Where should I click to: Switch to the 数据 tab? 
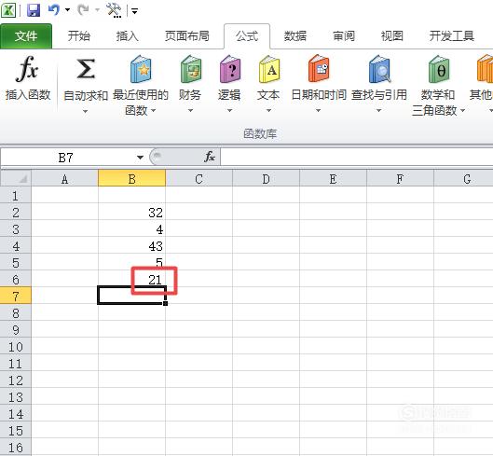coord(294,36)
